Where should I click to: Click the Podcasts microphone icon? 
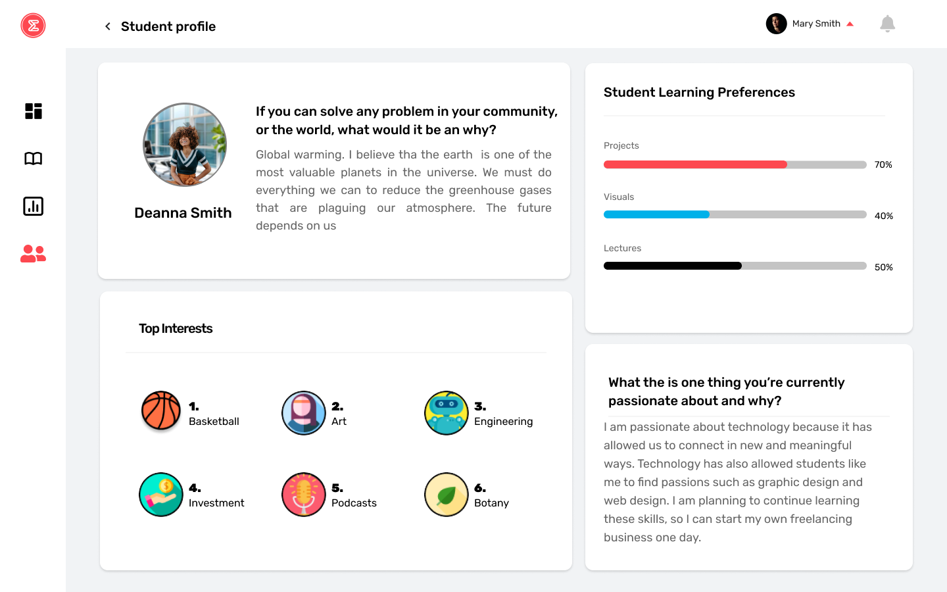point(304,495)
